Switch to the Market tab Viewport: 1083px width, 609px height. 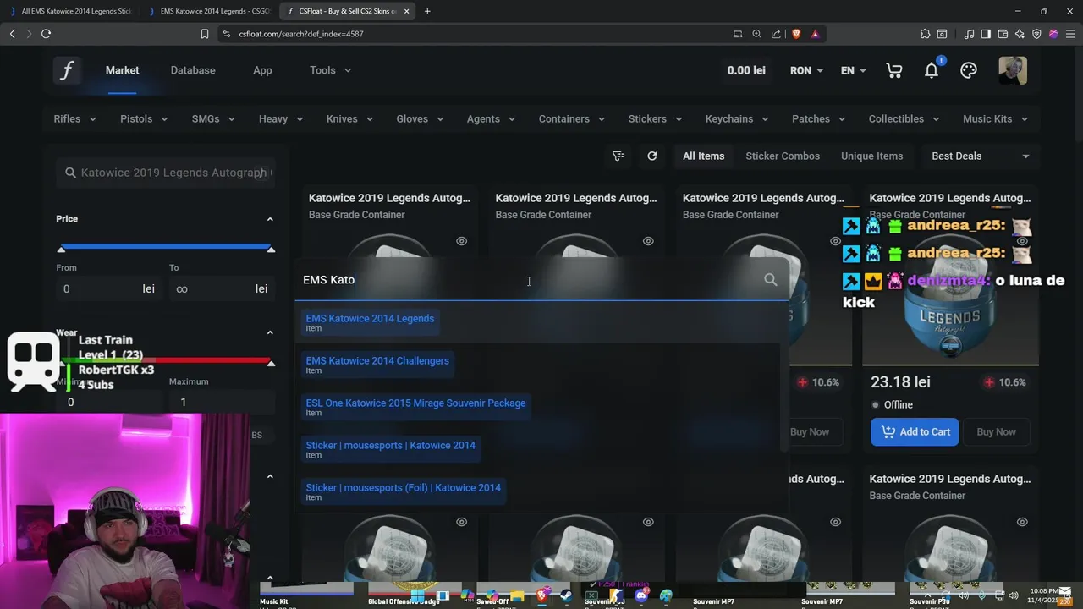(122, 70)
